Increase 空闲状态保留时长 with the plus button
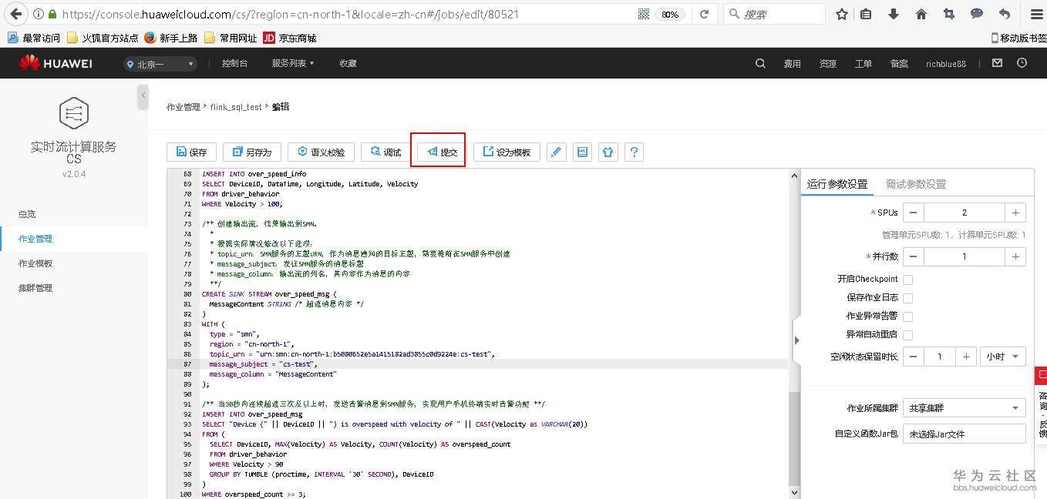The height and width of the screenshot is (499, 1047). coord(965,357)
